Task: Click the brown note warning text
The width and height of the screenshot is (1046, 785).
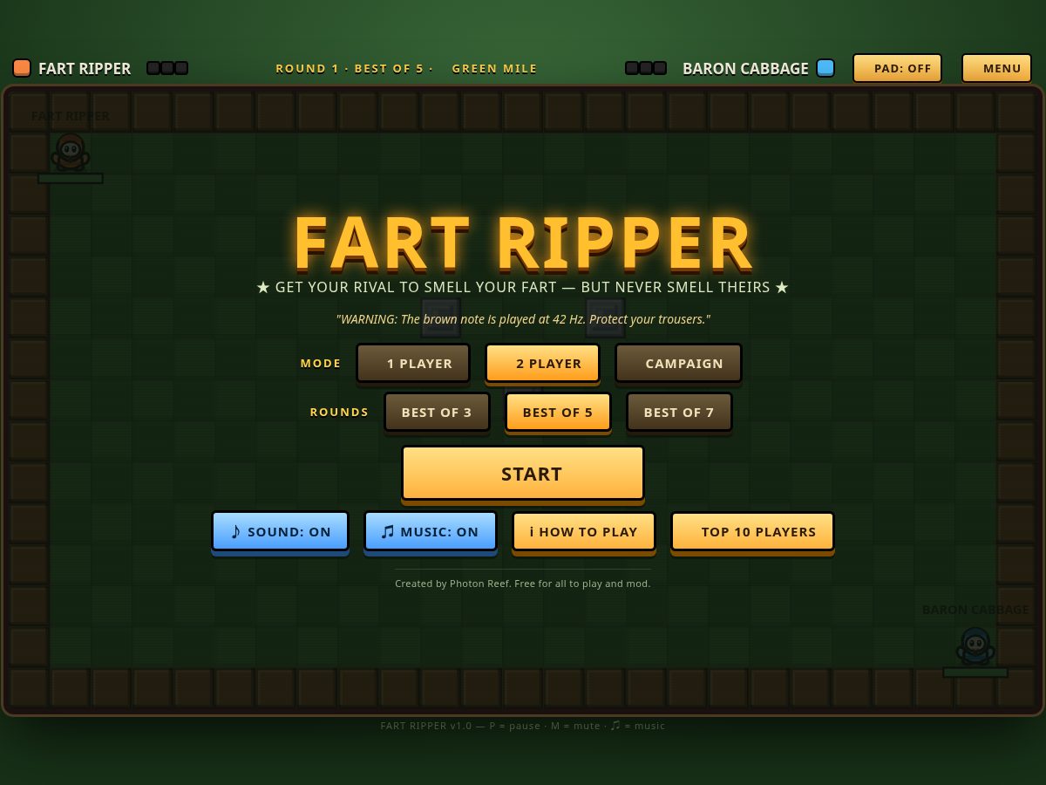Action: tap(523, 319)
